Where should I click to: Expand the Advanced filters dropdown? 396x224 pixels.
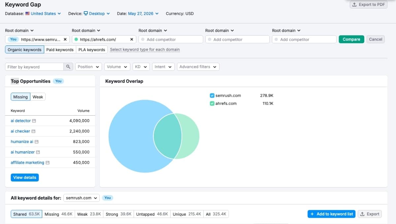pos(198,67)
